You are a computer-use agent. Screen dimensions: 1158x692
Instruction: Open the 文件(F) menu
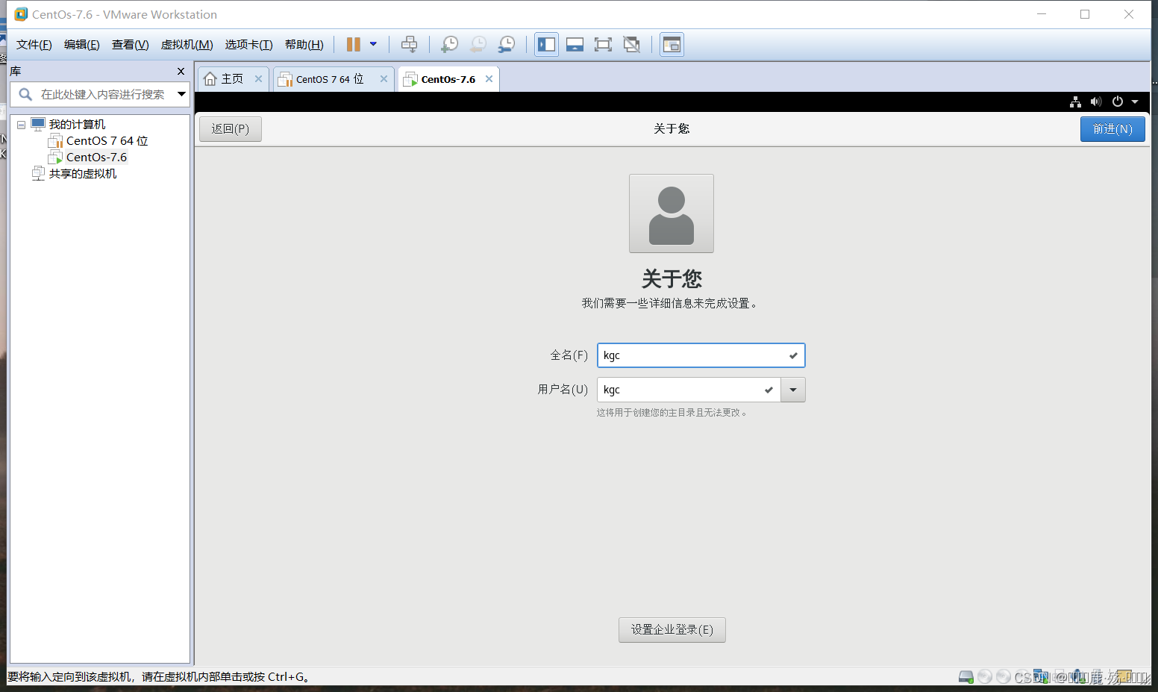pyautogui.click(x=34, y=45)
